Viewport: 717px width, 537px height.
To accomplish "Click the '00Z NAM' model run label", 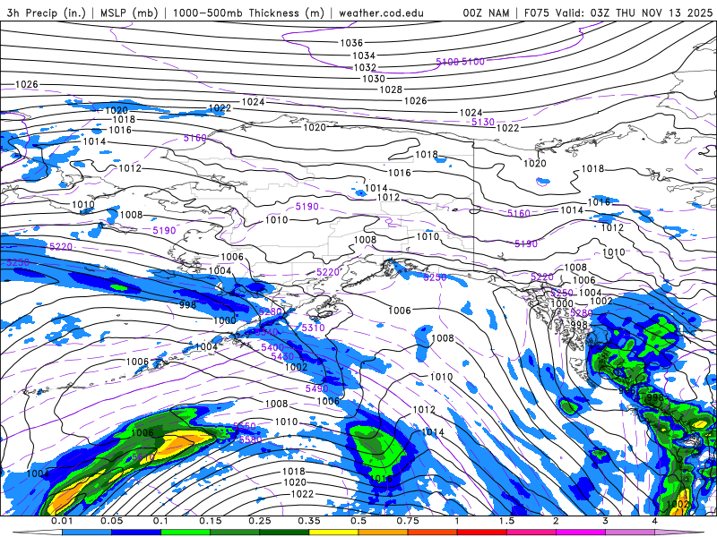I will [x=486, y=13].
